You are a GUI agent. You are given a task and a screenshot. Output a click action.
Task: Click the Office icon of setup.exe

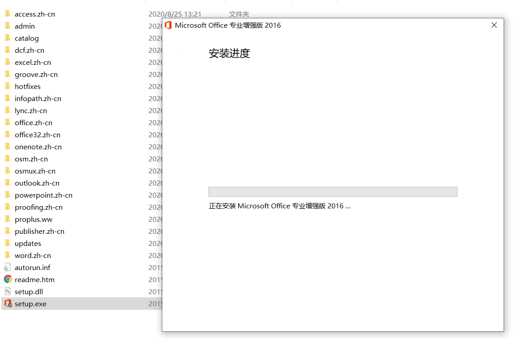tap(8, 304)
